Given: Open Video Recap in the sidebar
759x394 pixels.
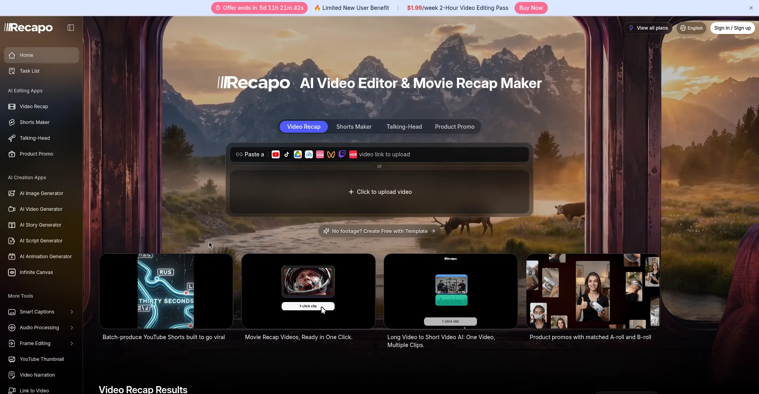Looking at the screenshot, I should [x=42, y=107].
